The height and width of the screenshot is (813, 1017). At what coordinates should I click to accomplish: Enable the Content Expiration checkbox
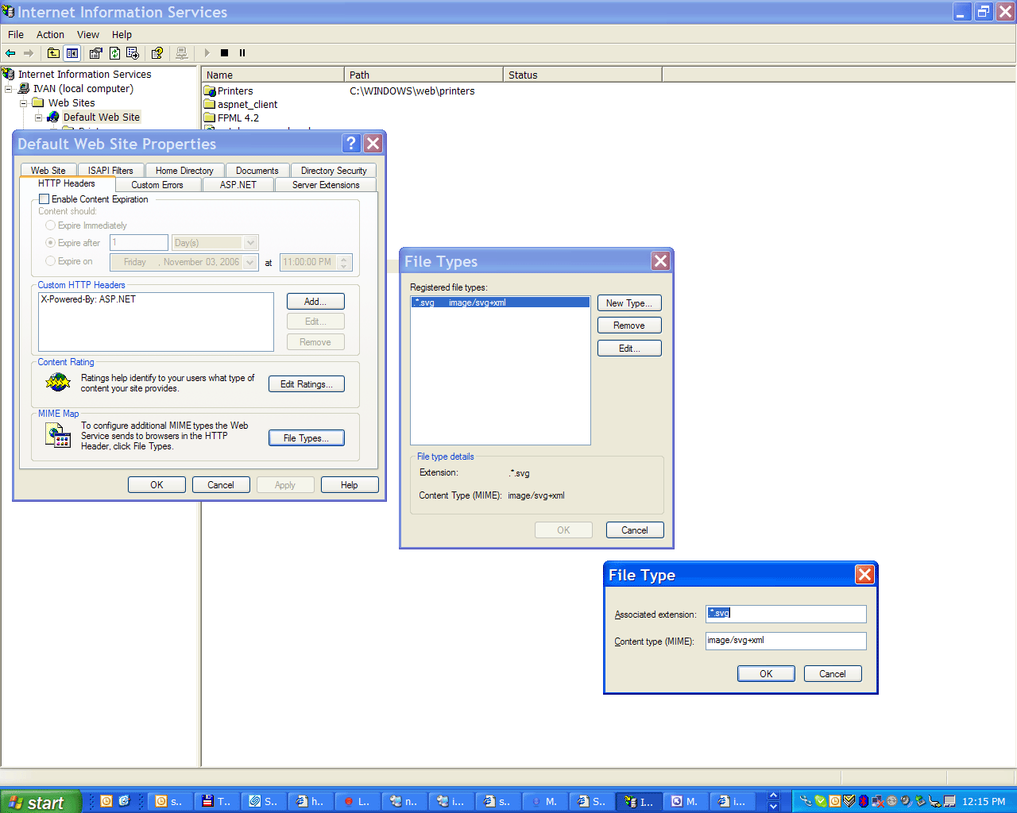[44, 199]
